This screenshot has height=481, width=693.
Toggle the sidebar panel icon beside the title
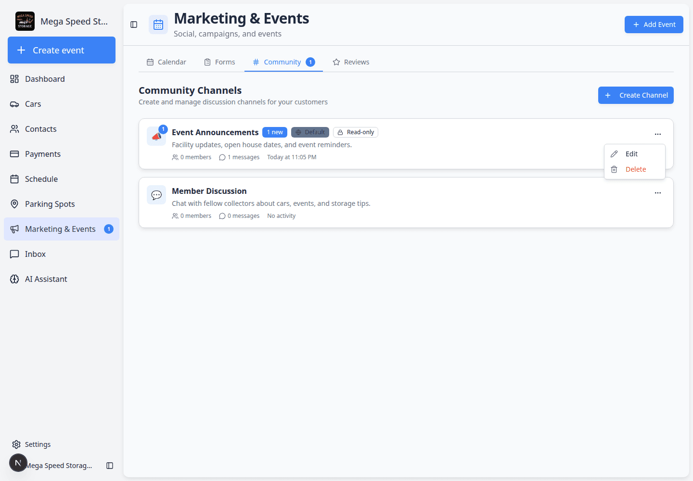pyautogui.click(x=134, y=25)
